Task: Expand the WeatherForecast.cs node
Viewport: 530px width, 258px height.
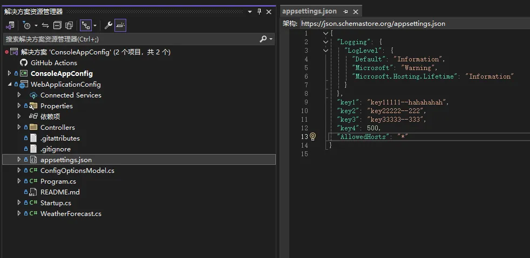Action: pyautogui.click(x=19, y=214)
